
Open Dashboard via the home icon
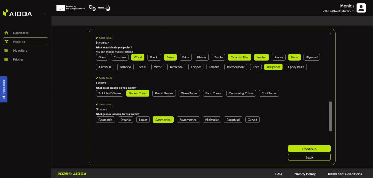pos(6,33)
